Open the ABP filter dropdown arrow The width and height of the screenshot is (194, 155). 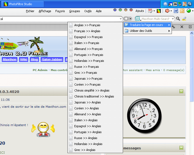(154, 11)
